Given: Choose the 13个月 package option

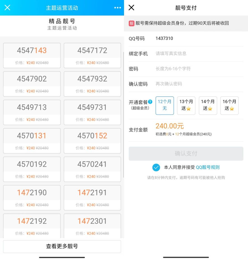Looking at the screenshot, I should pos(186,106).
